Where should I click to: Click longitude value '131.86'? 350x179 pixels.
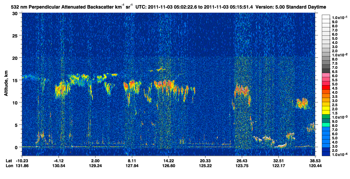pyautogui.click(x=23, y=166)
